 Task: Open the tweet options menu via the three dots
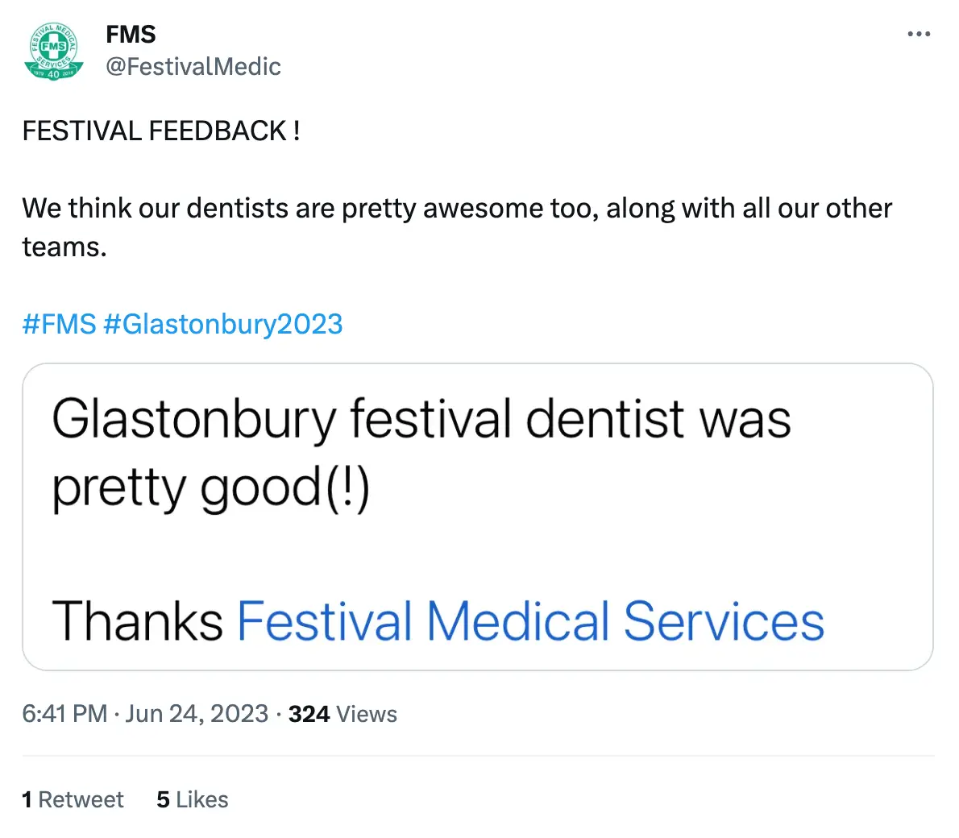click(919, 34)
